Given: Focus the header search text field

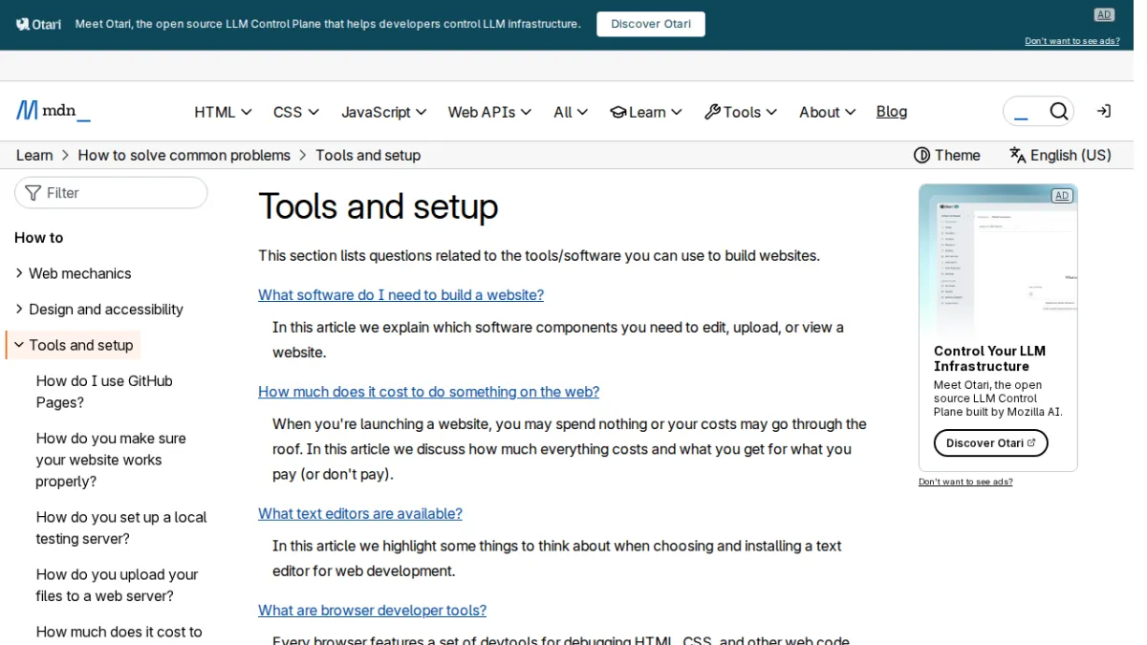Looking at the screenshot, I should tap(1026, 112).
